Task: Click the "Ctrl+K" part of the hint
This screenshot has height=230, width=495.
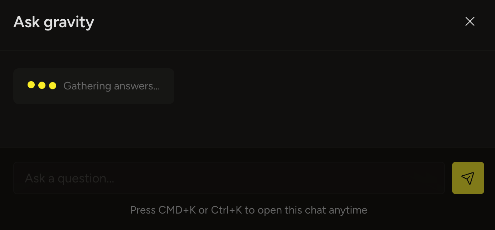Action: [x=227, y=210]
